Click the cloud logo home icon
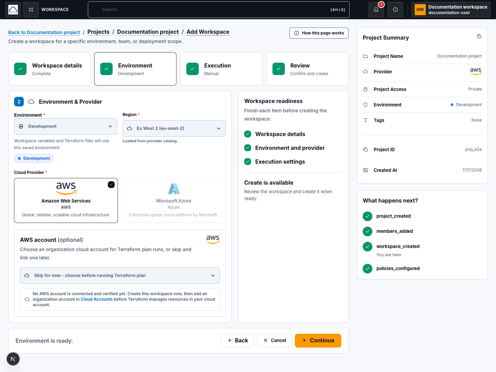 point(13,10)
